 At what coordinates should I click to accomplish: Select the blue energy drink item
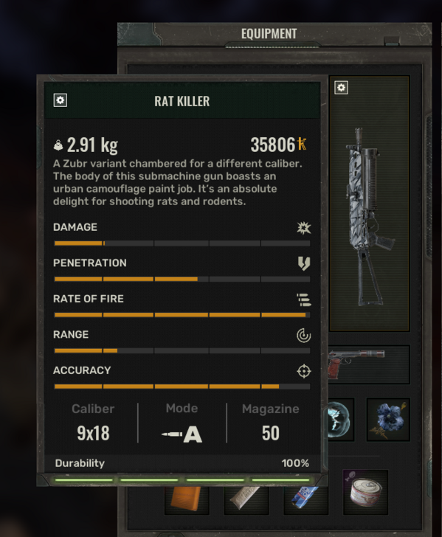(306, 500)
